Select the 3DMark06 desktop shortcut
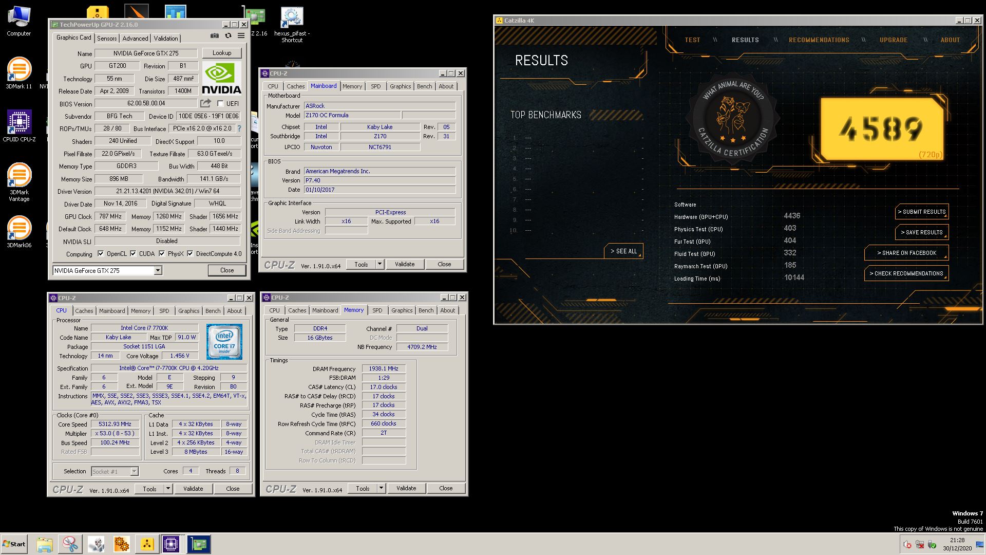Image resolution: width=986 pixels, height=555 pixels. click(19, 232)
